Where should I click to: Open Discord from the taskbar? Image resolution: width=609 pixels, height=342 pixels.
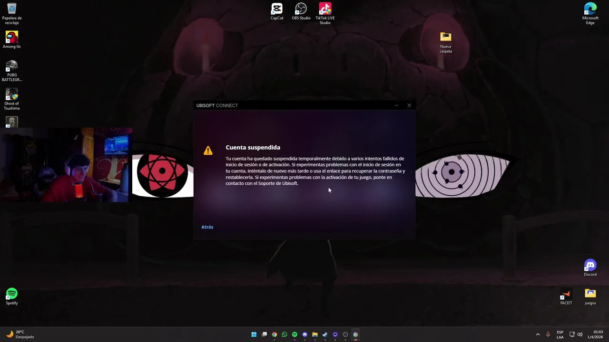pos(305,334)
